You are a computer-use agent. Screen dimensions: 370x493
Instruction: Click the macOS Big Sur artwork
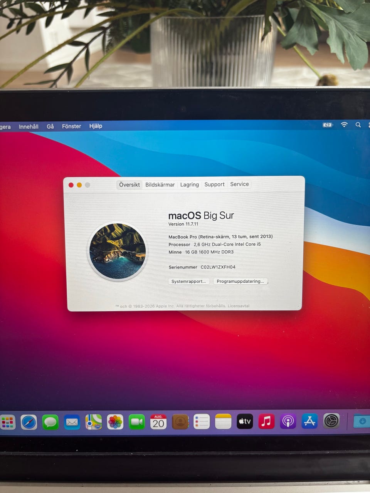coord(118,251)
